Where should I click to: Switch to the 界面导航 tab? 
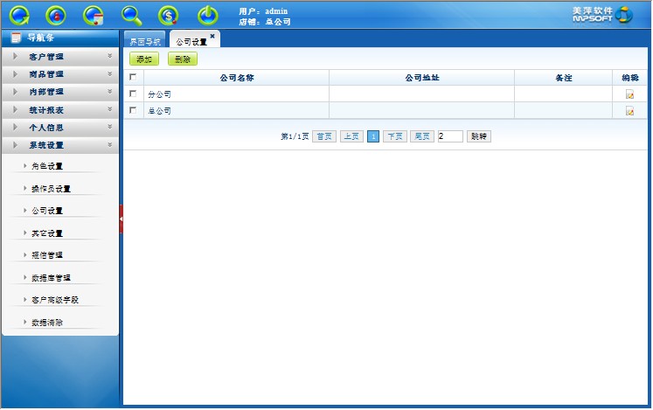[x=144, y=41]
